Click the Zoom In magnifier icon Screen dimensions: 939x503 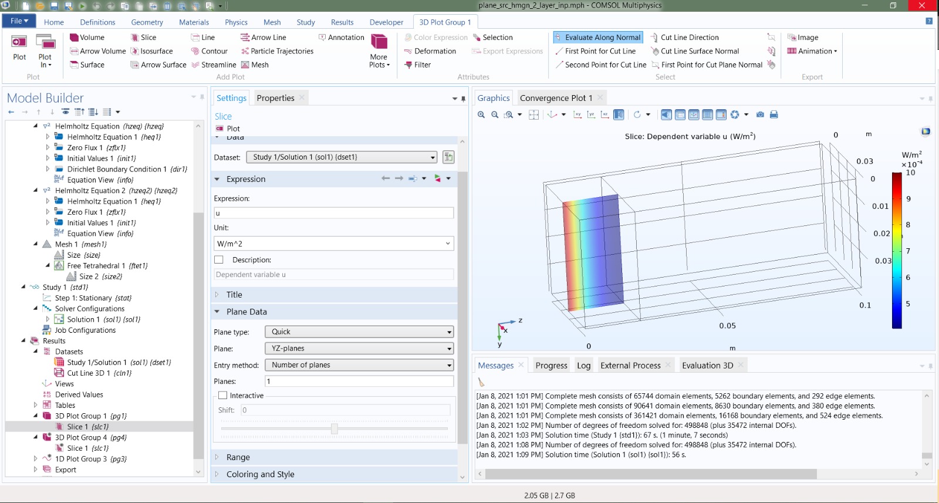coord(481,115)
